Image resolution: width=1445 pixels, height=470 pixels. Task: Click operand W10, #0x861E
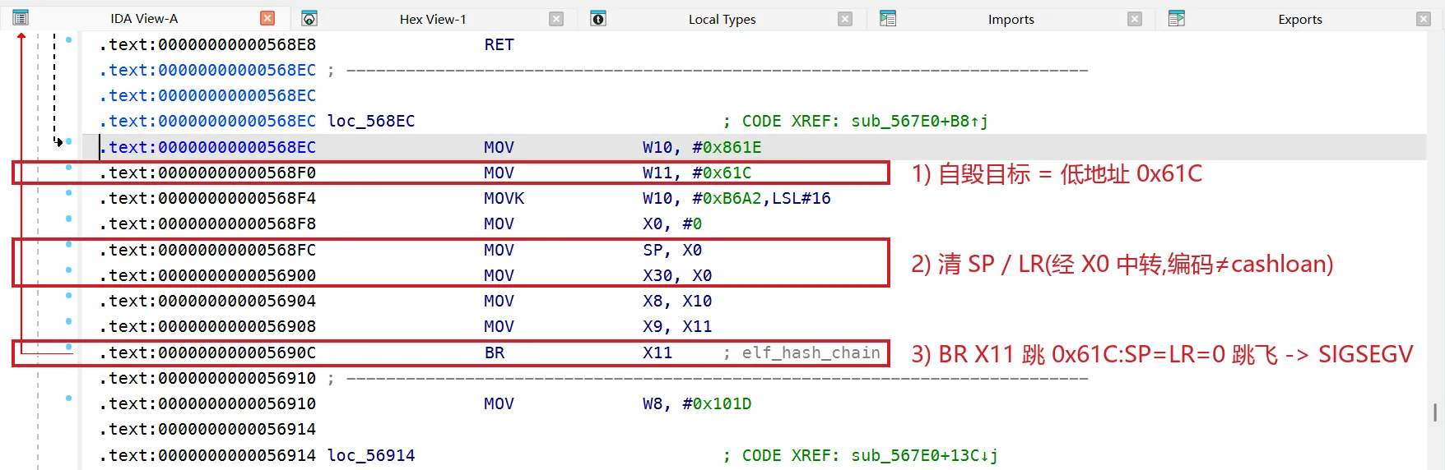point(702,148)
